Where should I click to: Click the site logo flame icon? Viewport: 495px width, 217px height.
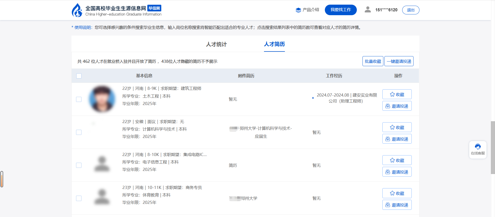pyautogui.click(x=77, y=10)
